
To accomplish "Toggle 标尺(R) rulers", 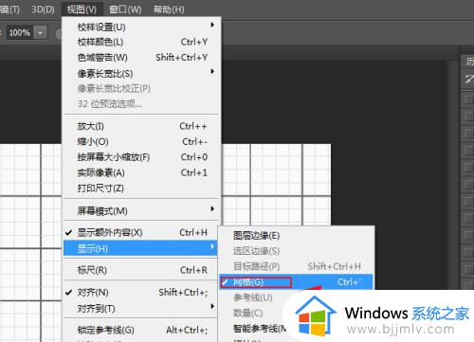I will coord(141,270).
